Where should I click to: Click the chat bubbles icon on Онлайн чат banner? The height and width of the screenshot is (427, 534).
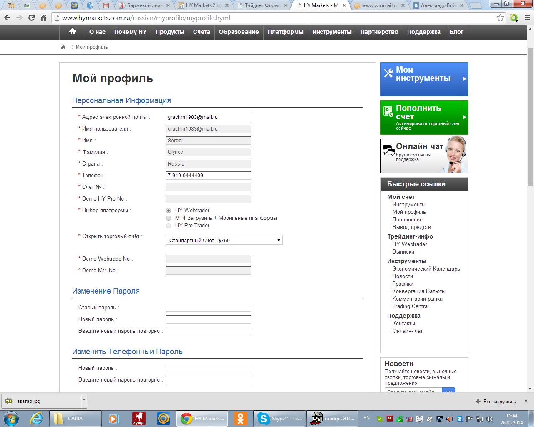(x=388, y=150)
